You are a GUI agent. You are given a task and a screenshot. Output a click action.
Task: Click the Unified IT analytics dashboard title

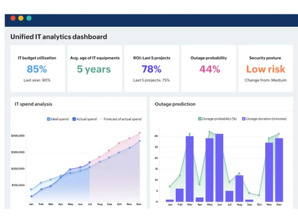(x=59, y=37)
